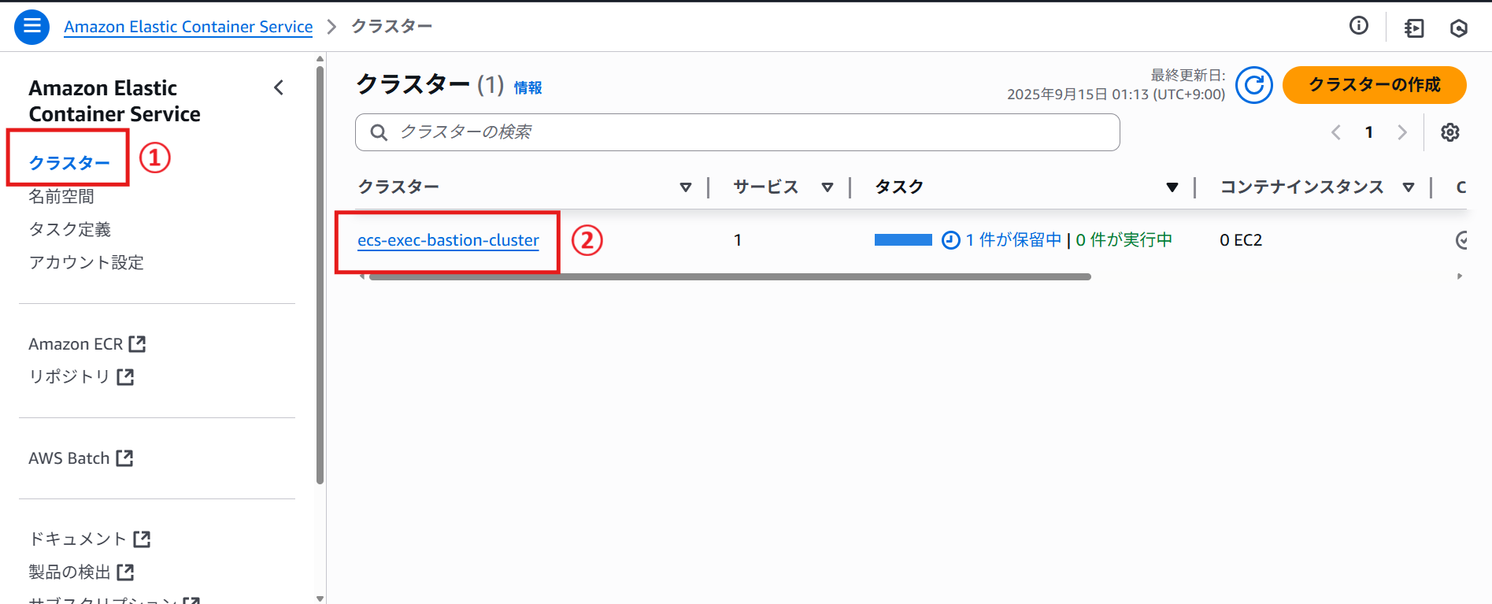Select 名前空間 in sidebar
Screen dimensions: 1492x604
61,196
